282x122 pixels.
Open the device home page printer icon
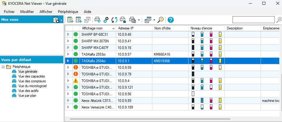[x=123, y=20]
